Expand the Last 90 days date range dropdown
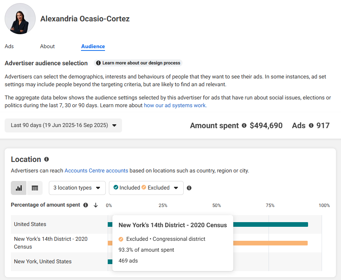This screenshot has height=280, width=341. click(x=64, y=125)
